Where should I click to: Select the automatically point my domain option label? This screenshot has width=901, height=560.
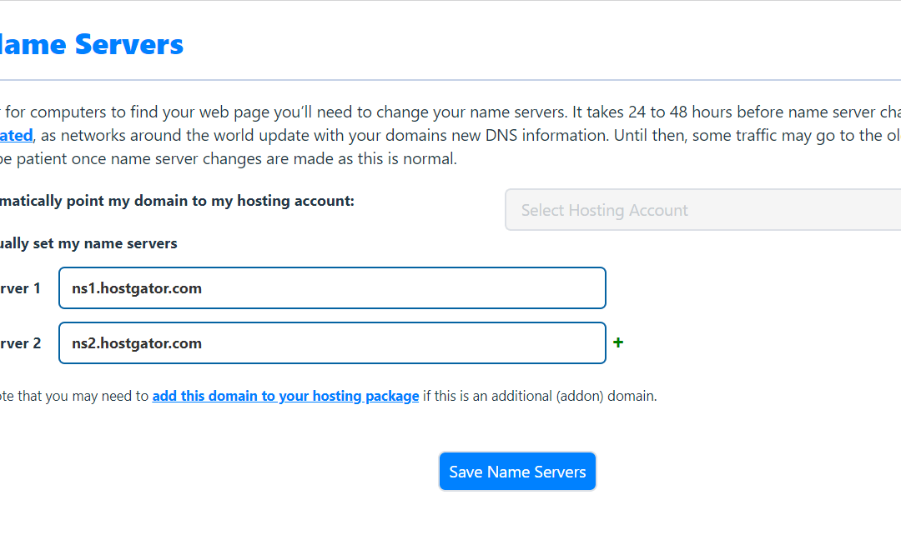pyautogui.click(x=177, y=201)
